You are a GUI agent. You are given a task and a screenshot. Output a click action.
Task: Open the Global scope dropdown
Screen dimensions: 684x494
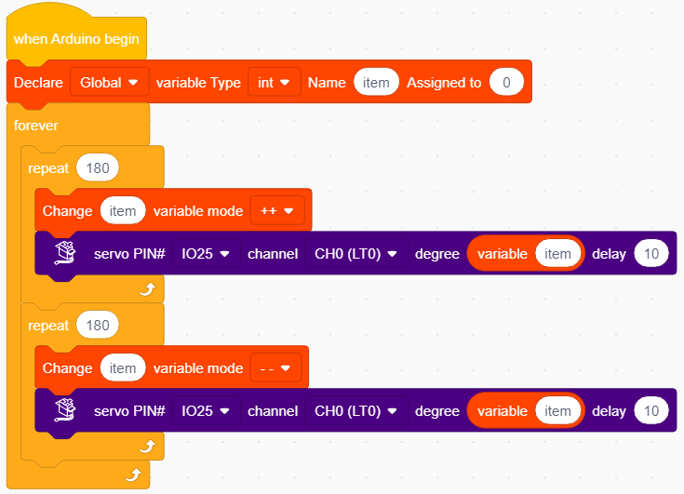click(109, 82)
